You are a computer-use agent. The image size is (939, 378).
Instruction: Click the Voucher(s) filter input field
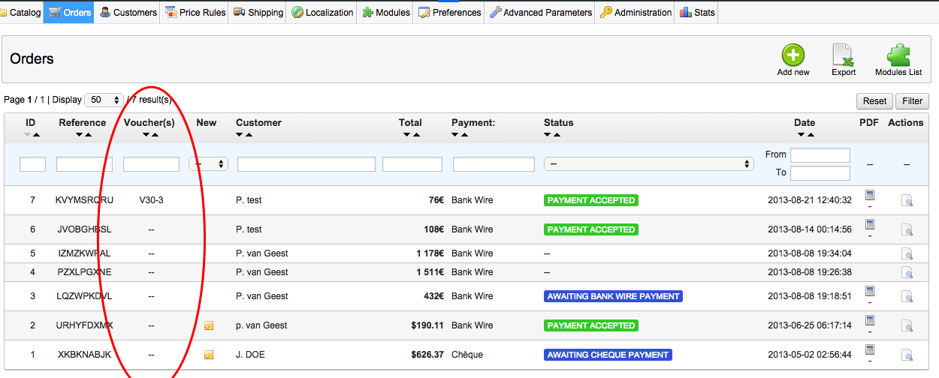pos(151,164)
